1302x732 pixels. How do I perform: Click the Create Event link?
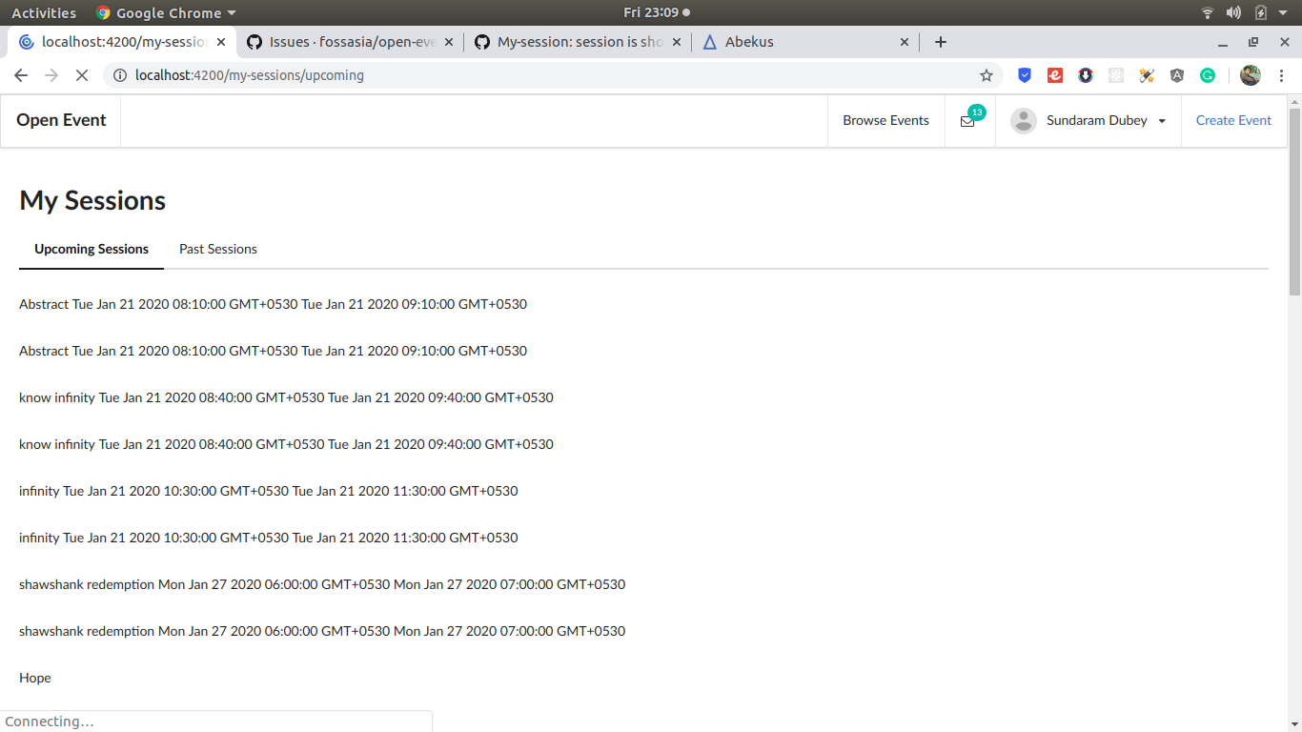coord(1233,120)
